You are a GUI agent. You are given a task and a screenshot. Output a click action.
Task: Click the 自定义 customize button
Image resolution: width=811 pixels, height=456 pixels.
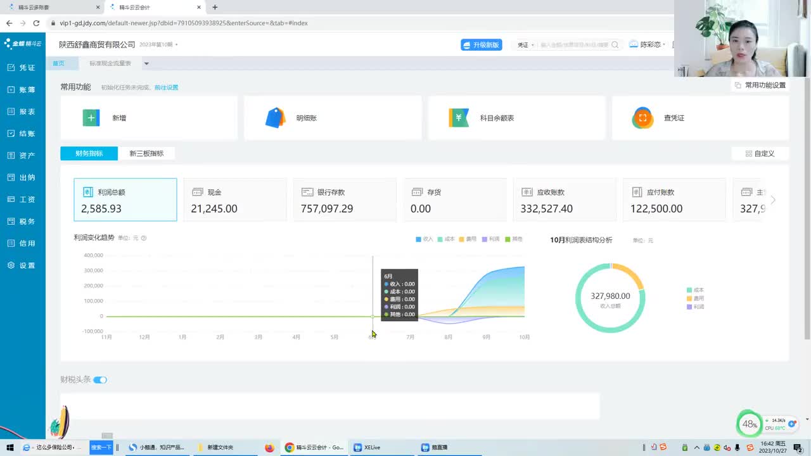click(760, 153)
